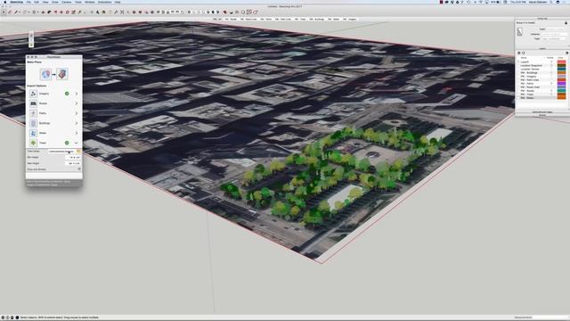Click the Trees row icon in PlaceMaker
570x321 pixels.
(x=33, y=143)
